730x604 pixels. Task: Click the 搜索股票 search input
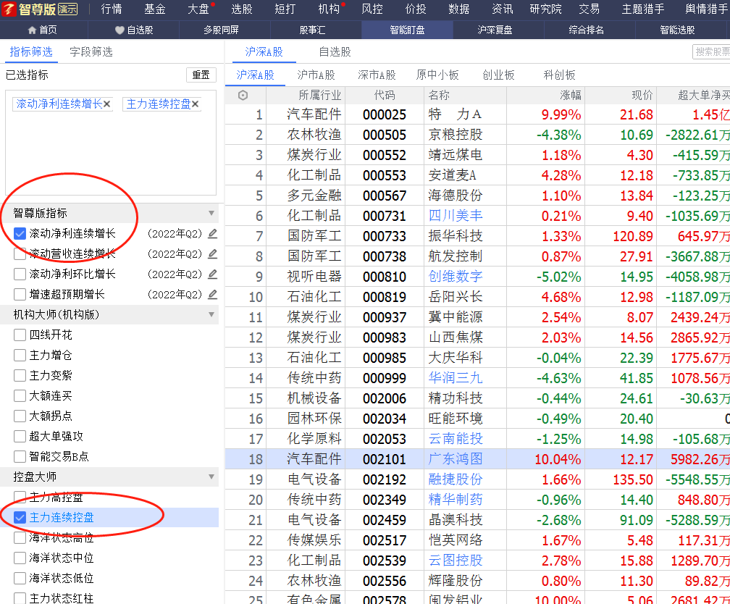tap(711, 51)
